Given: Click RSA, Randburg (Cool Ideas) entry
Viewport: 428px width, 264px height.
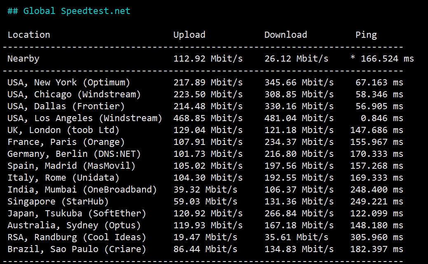Looking at the screenshot, I should click(x=77, y=237).
